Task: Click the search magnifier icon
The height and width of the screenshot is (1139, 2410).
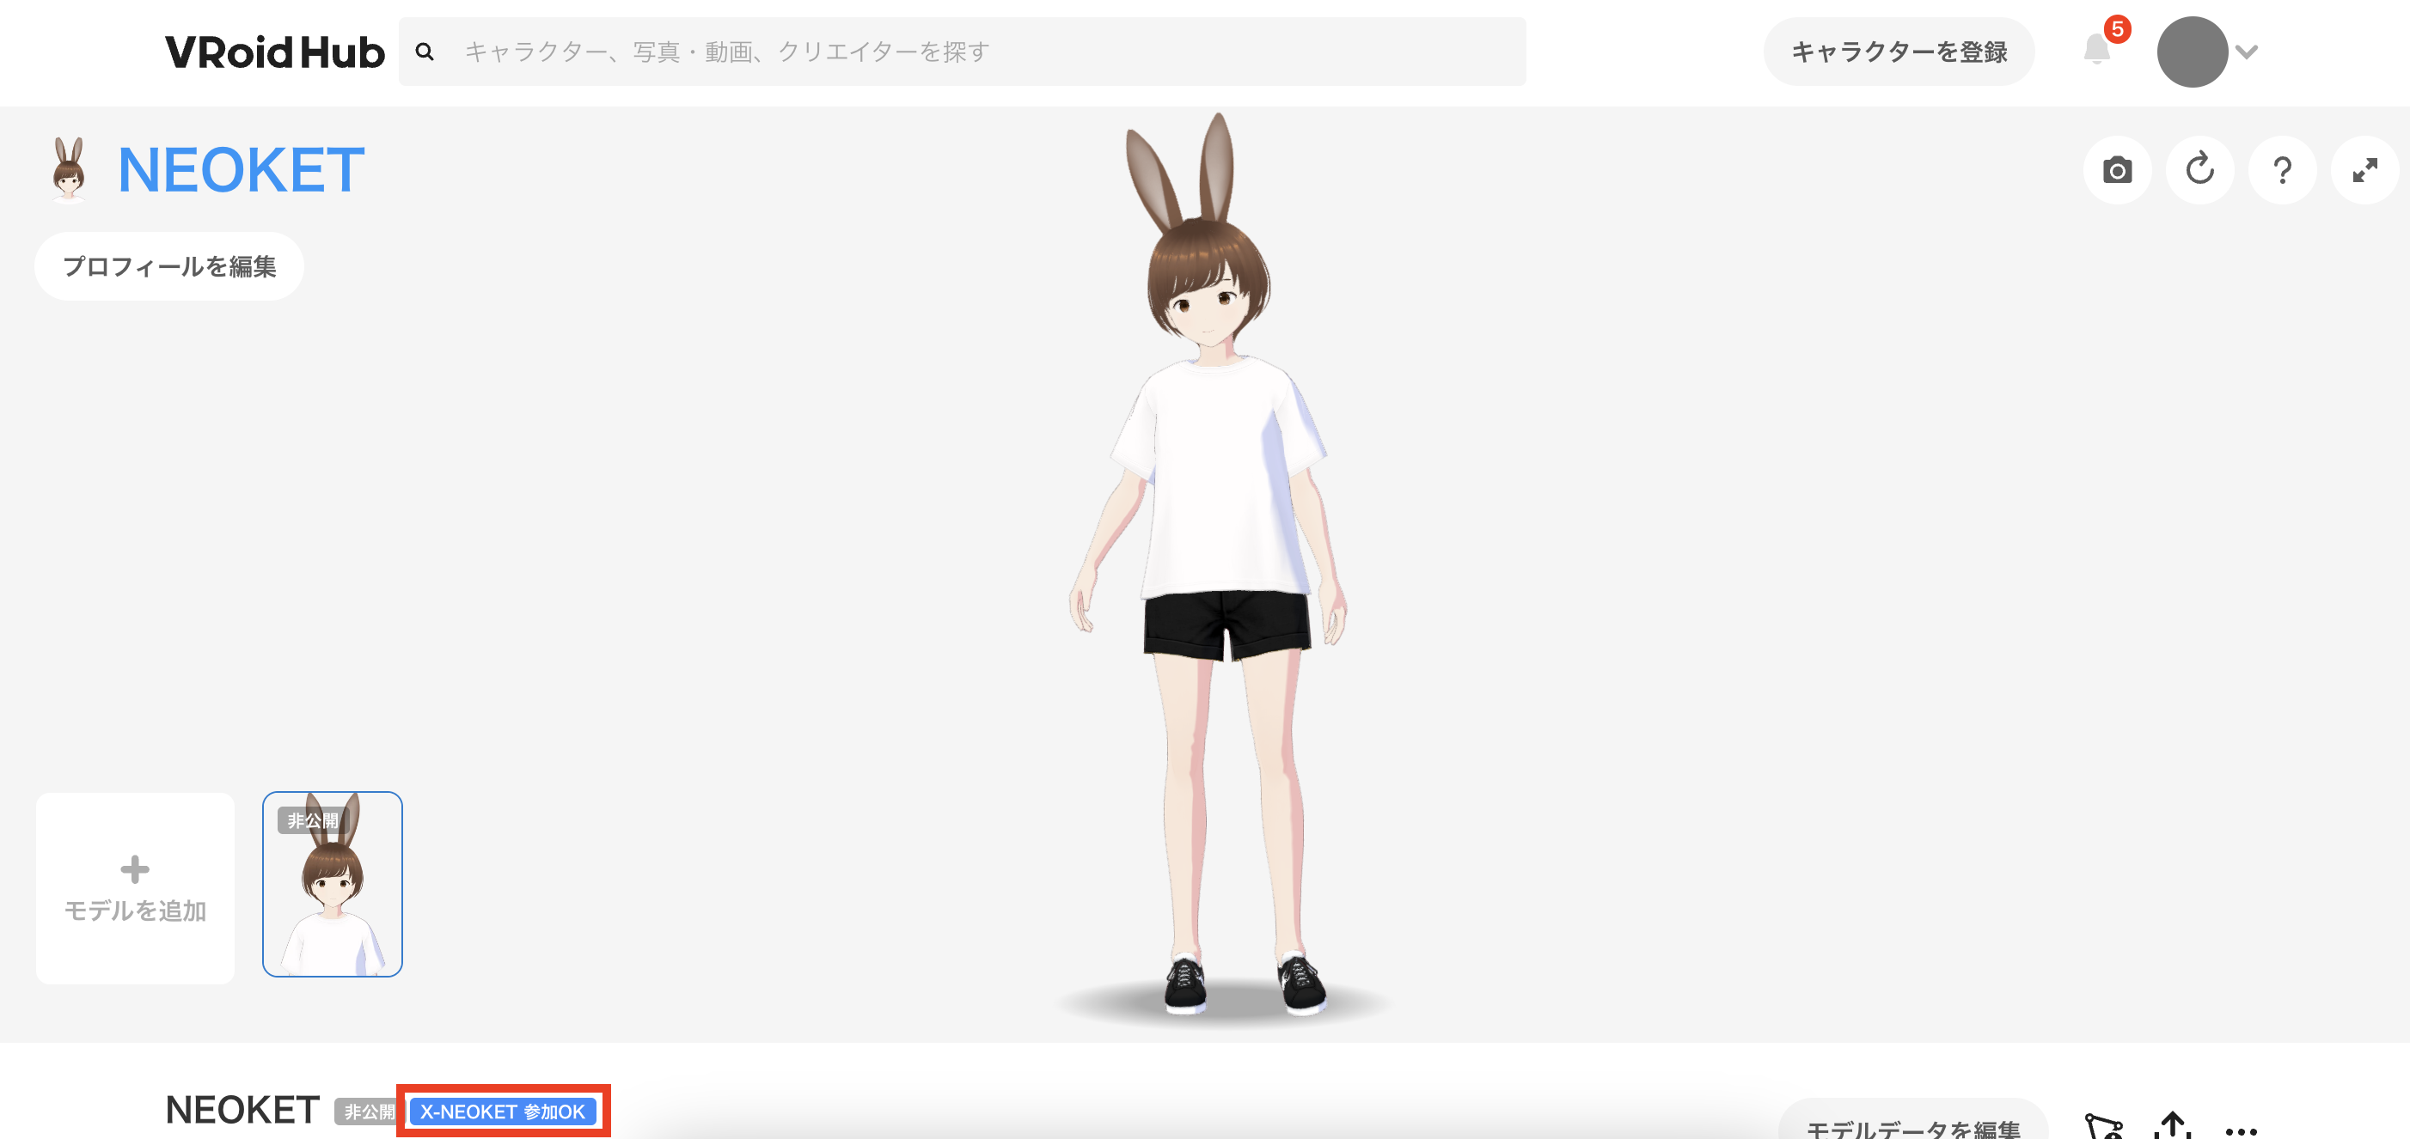Action: [425, 52]
